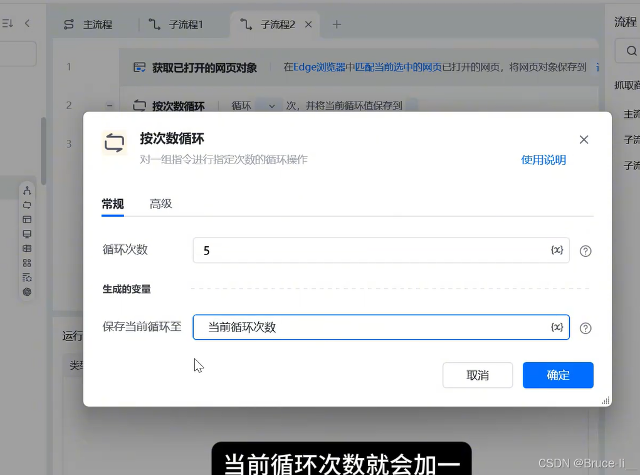Click the search icon in the 流程 panel

point(631,51)
